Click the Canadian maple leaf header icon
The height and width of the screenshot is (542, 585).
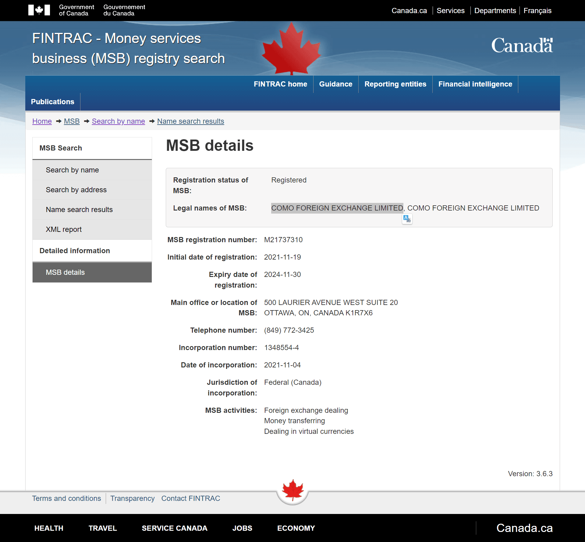pos(293,48)
